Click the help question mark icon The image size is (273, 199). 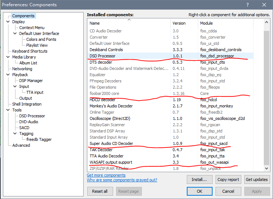click(246, 5)
